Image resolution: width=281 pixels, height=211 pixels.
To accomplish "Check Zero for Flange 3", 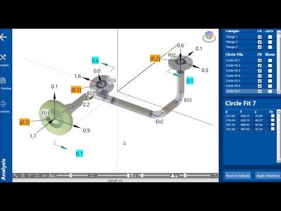I will click(x=270, y=47).
